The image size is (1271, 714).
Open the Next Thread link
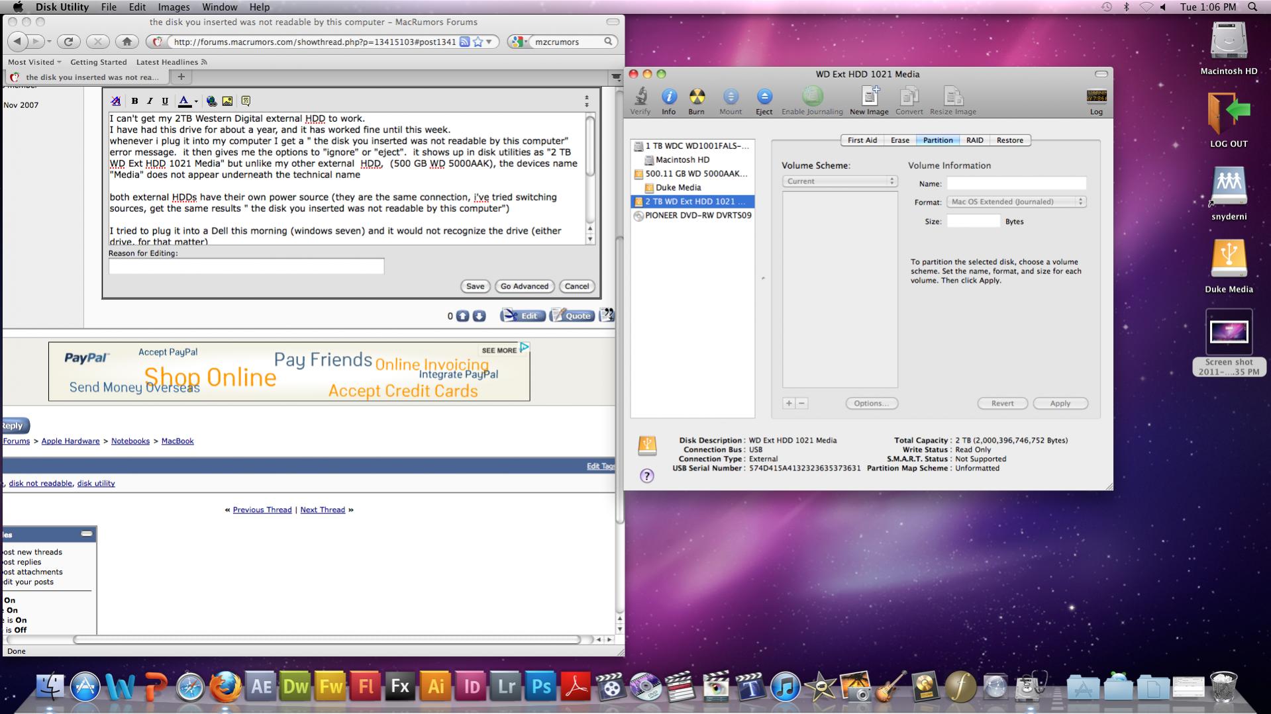323,510
